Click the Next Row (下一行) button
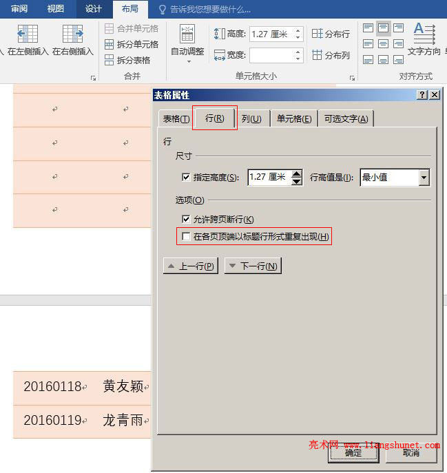Screen dimensions: 447x473 click(253, 266)
